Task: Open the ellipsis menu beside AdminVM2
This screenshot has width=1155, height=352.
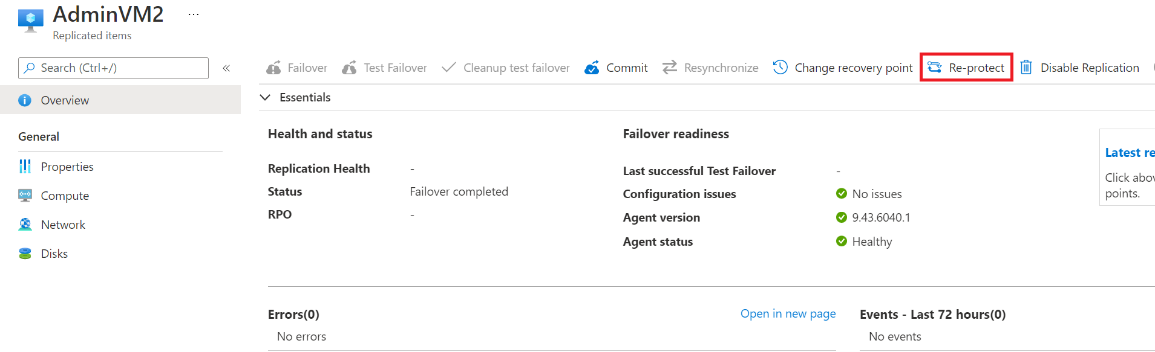Action: coord(194,14)
